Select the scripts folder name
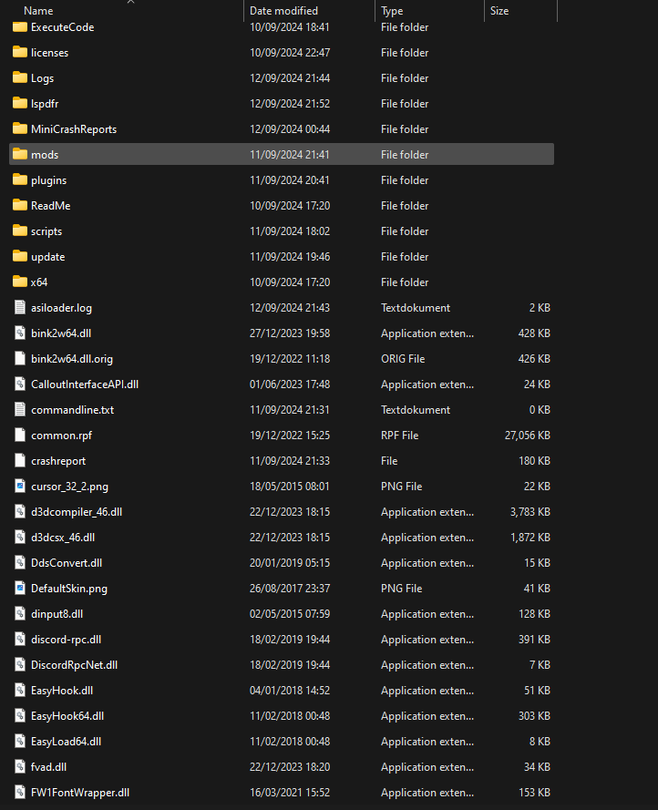Screen dimensions: 658x810 click(46, 231)
